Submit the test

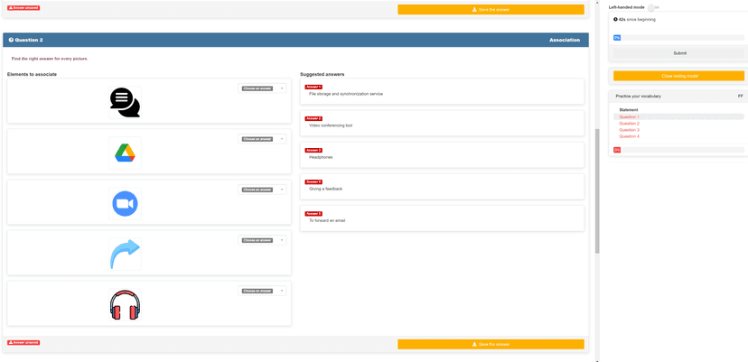click(679, 53)
